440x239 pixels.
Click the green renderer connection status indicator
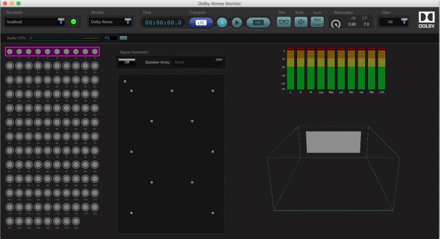point(73,22)
